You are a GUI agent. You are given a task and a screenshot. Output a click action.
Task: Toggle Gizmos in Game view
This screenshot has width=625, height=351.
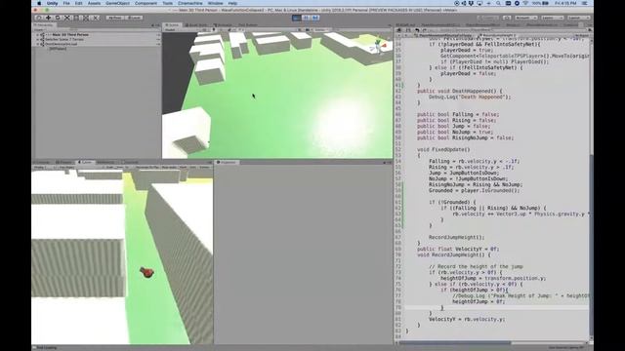(x=204, y=167)
